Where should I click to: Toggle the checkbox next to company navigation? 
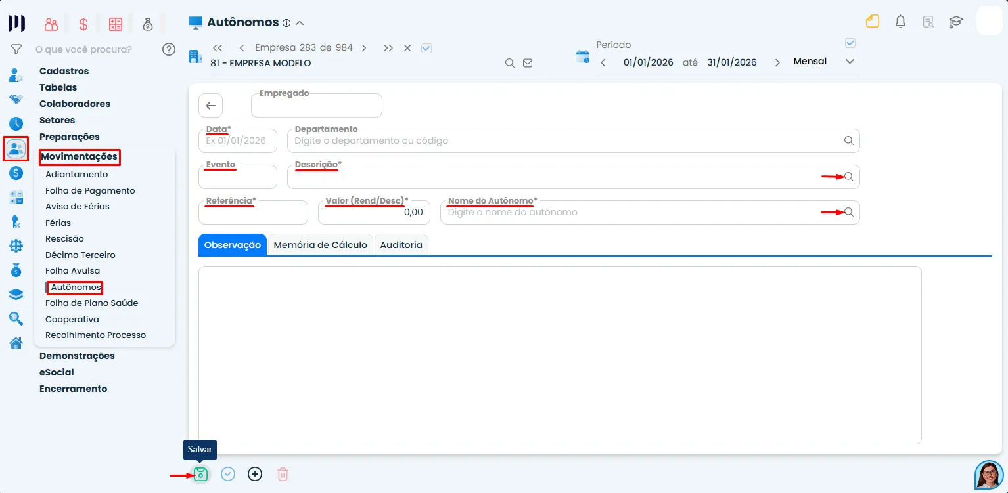[x=426, y=48]
